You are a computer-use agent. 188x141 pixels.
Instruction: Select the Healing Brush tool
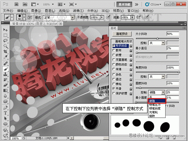point(5,63)
